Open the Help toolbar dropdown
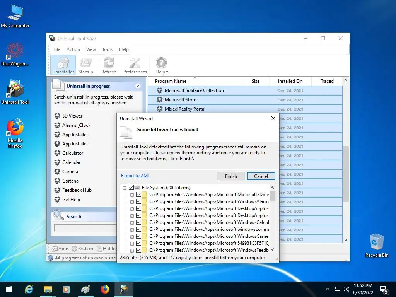Viewport: 396px width, 297px height. [x=162, y=65]
